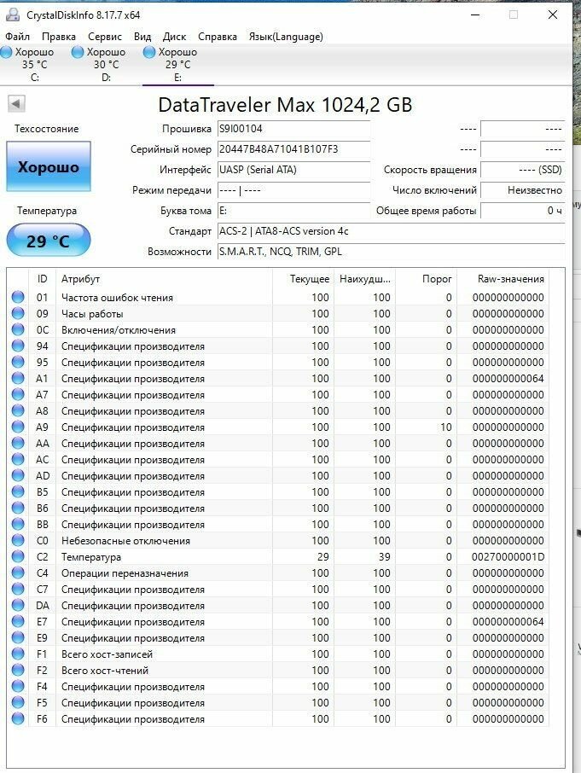Image resolution: width=581 pixels, height=773 pixels.
Task: Open the Правка menu
Action: (x=59, y=37)
